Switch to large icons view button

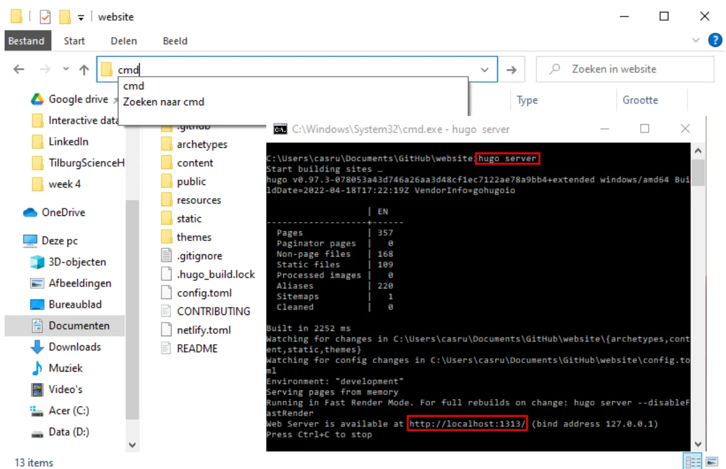pyautogui.click(x=712, y=462)
